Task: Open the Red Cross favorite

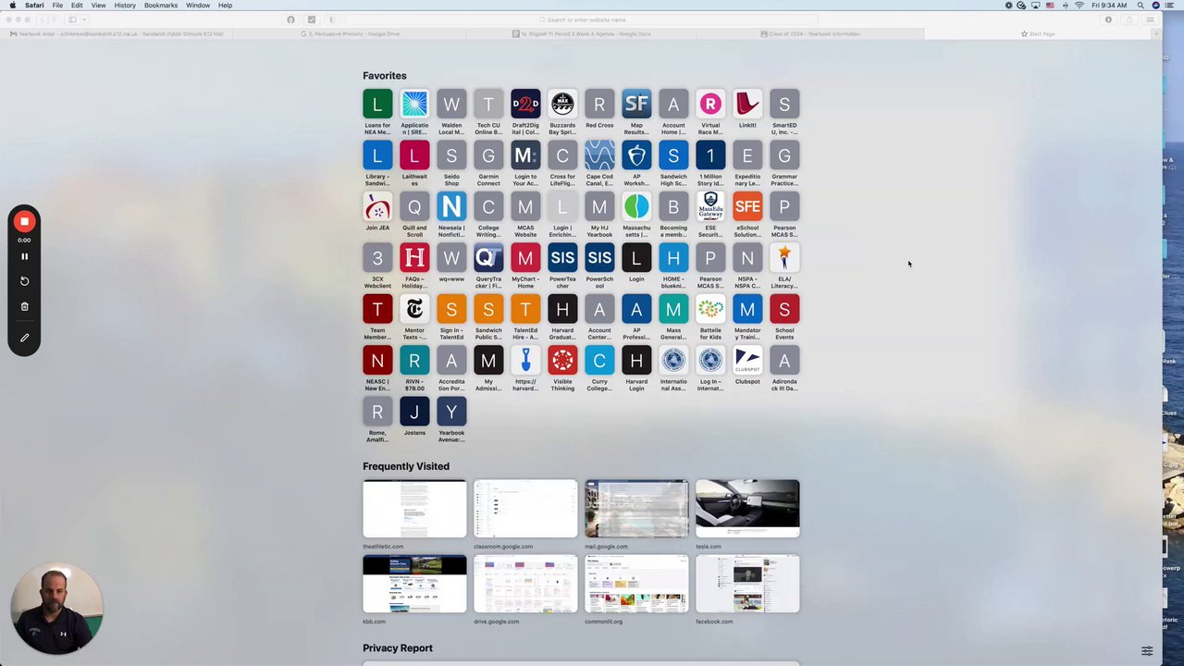Action: tap(599, 105)
